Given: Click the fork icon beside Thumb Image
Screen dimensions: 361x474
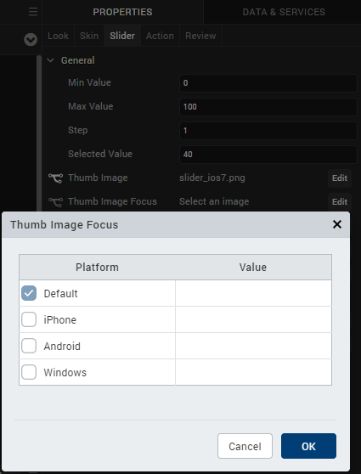Looking at the screenshot, I should 55,178.
